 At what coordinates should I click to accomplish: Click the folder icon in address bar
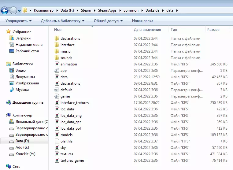pos(25,10)
